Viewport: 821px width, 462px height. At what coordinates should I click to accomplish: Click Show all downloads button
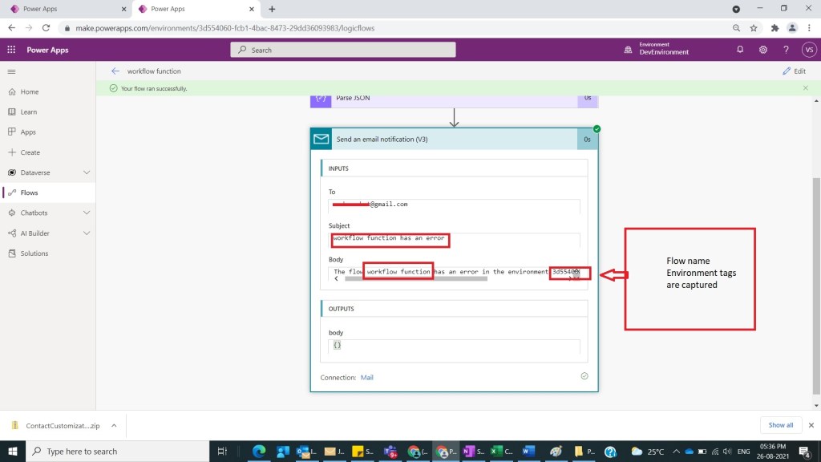(780, 425)
